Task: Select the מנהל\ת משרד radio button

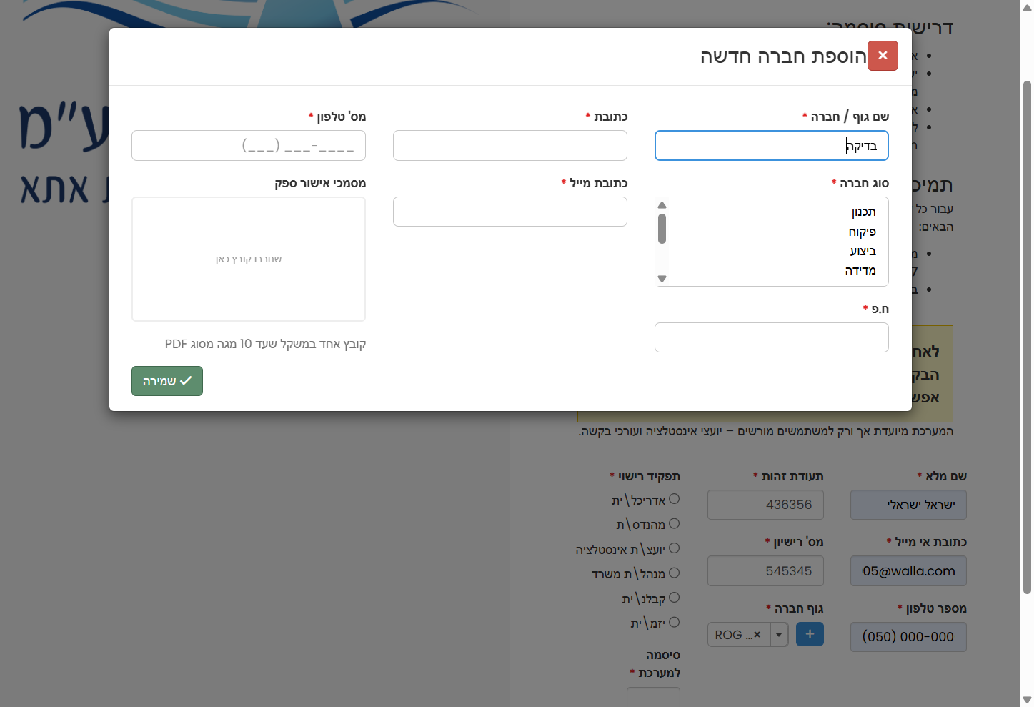Action: pos(674,573)
